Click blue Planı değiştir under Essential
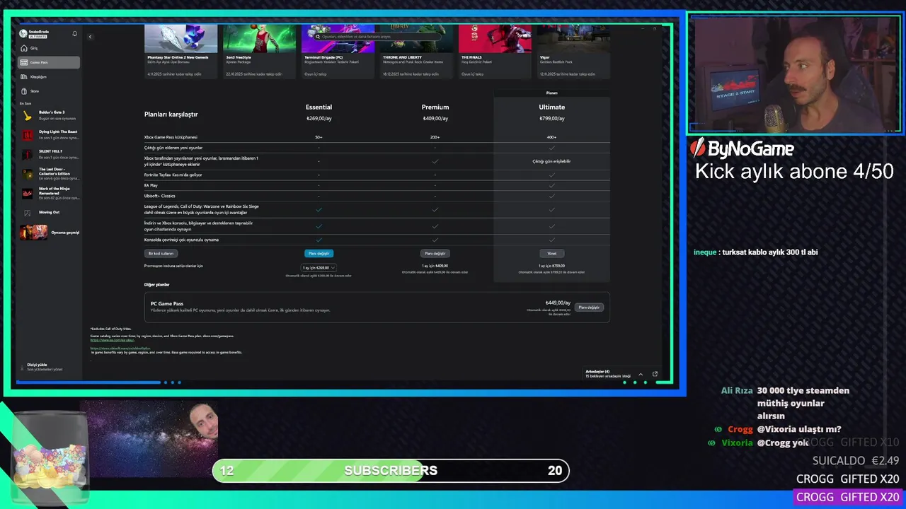The height and width of the screenshot is (509, 906). pyautogui.click(x=319, y=253)
